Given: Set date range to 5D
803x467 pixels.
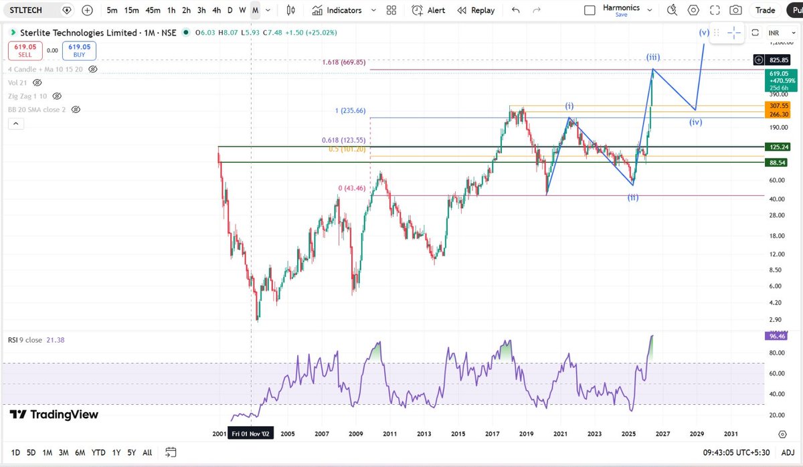Looking at the screenshot, I should point(31,452).
